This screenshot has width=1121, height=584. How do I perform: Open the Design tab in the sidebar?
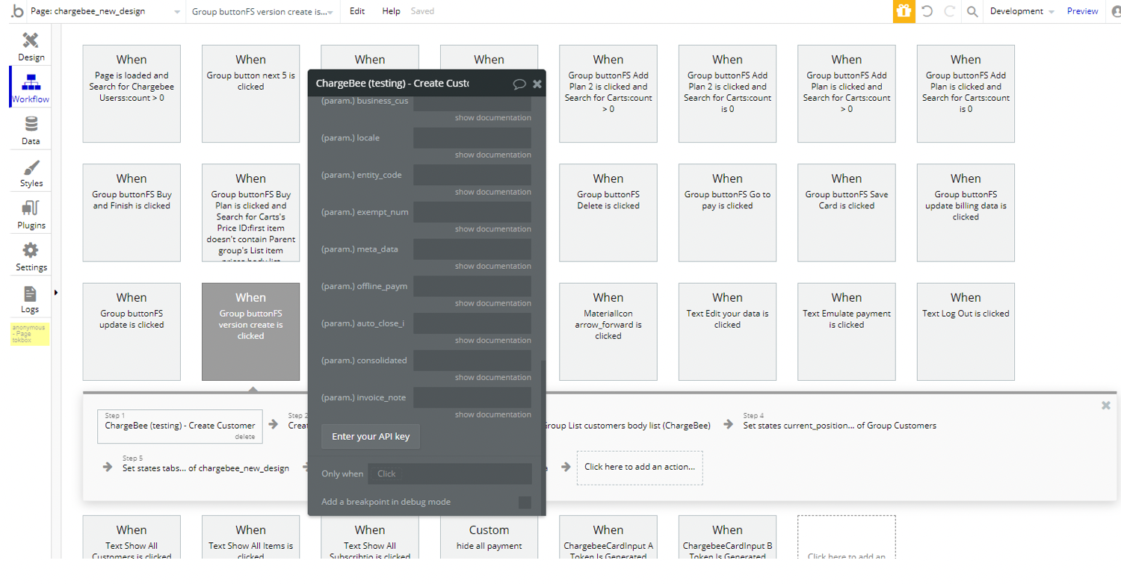tap(31, 46)
